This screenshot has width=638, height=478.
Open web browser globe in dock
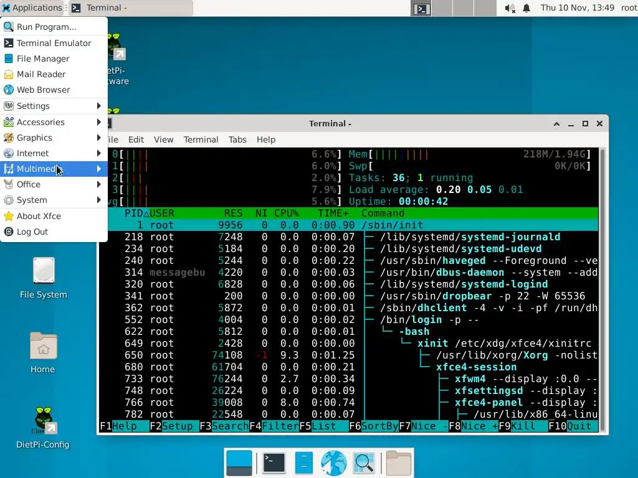(334, 463)
